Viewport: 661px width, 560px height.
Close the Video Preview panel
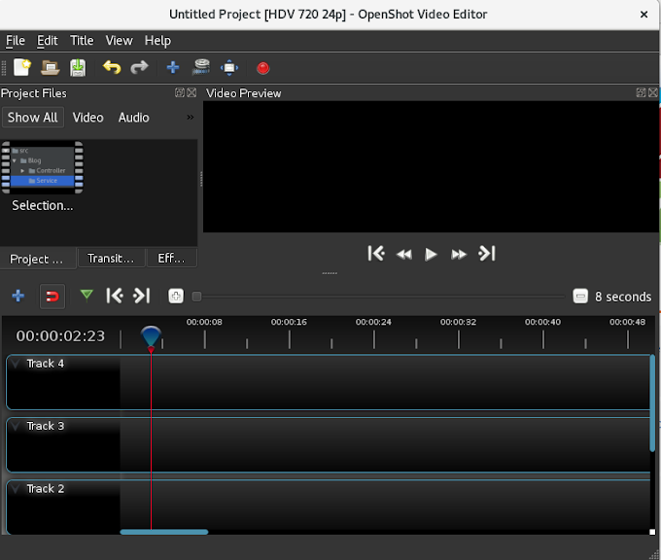653,92
